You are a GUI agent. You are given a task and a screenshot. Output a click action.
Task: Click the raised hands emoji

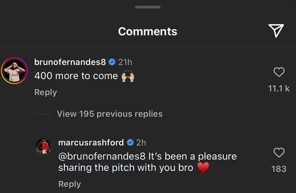128,76
